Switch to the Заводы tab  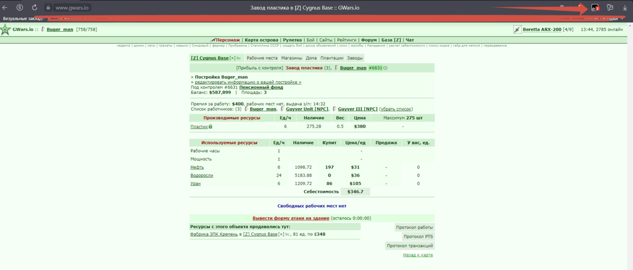(x=355, y=58)
